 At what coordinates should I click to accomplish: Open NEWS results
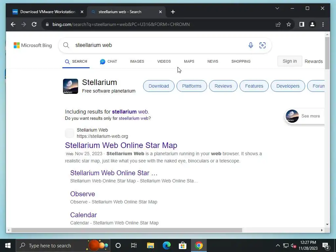[213, 61]
